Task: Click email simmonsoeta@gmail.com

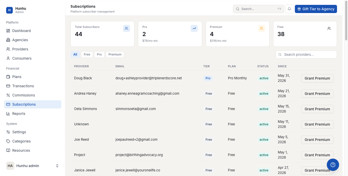Action: click(x=136, y=109)
